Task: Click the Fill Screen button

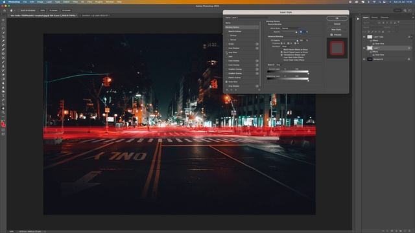Action: [66, 10]
